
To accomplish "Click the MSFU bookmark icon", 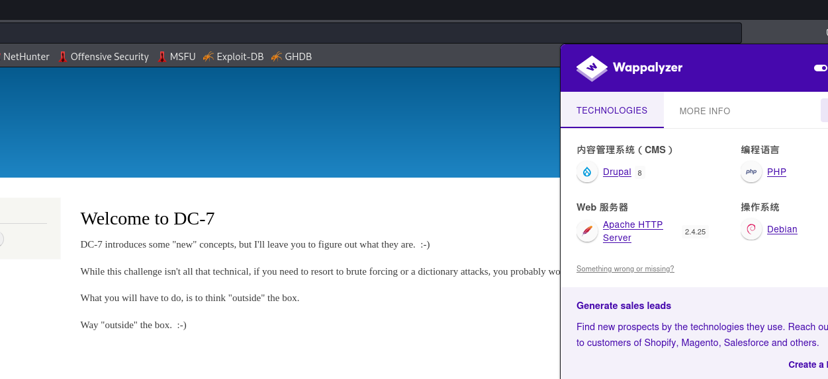I will click(162, 57).
